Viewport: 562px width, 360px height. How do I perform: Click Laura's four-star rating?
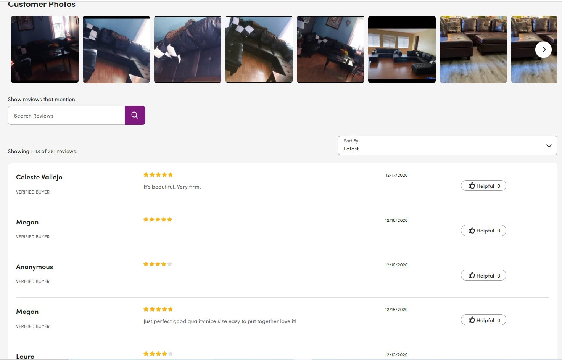tap(158, 354)
